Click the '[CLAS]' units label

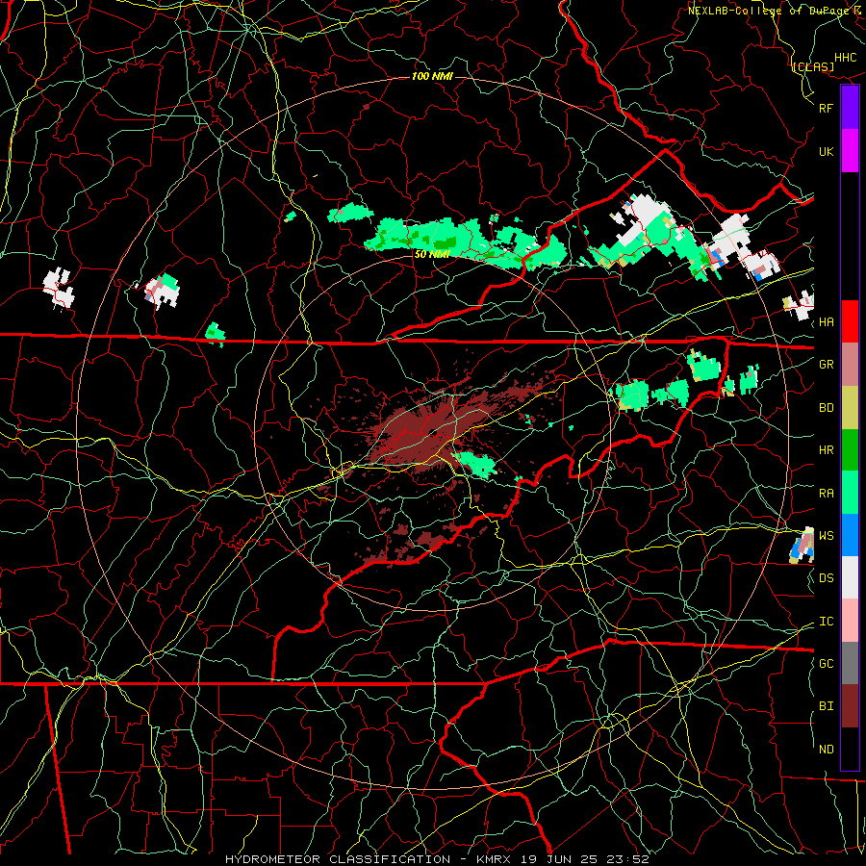(813, 67)
